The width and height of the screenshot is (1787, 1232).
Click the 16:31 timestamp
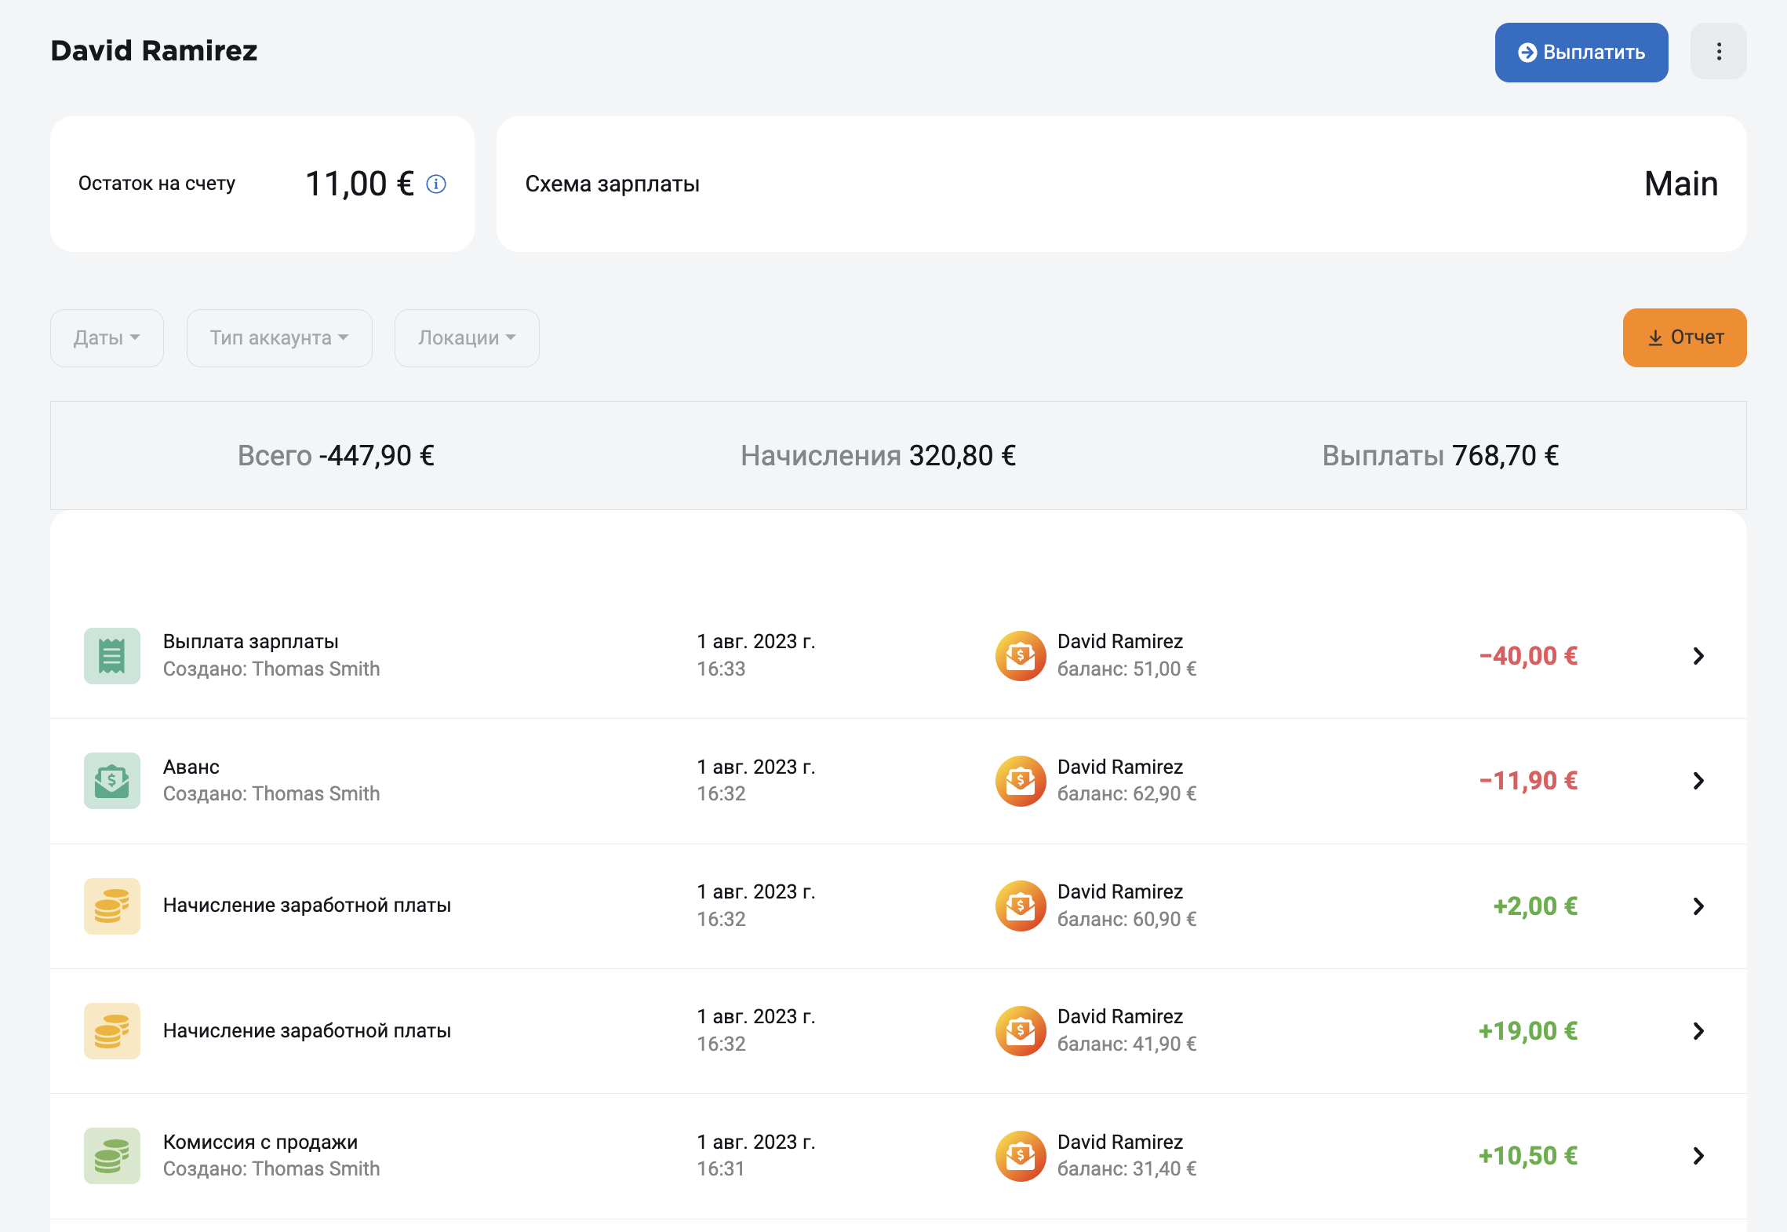[x=721, y=1168]
